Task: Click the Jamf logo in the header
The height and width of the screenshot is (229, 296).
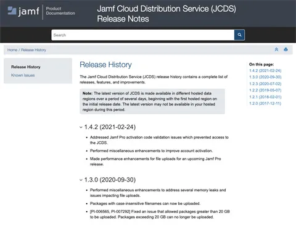Action: (x=23, y=11)
